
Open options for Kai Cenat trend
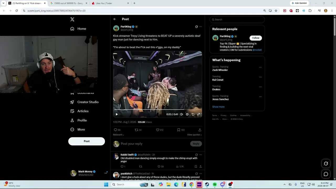tap(260, 77)
